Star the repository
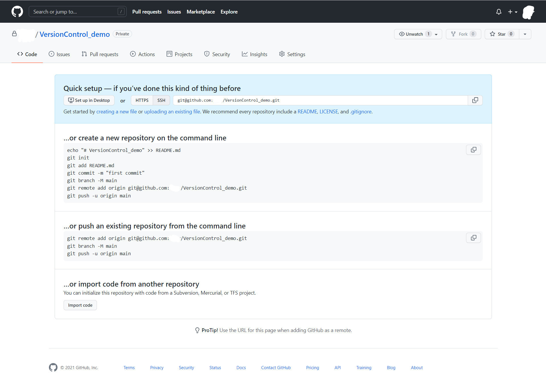546x389 pixels. [x=502, y=34]
